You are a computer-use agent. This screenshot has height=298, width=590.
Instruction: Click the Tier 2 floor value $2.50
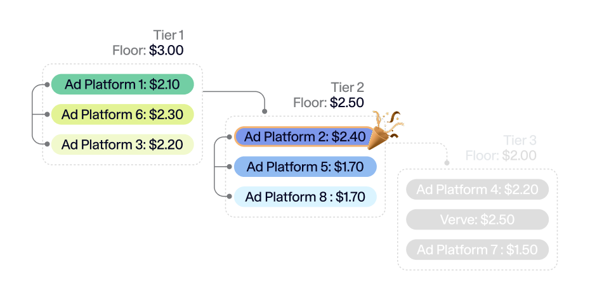coord(347,103)
